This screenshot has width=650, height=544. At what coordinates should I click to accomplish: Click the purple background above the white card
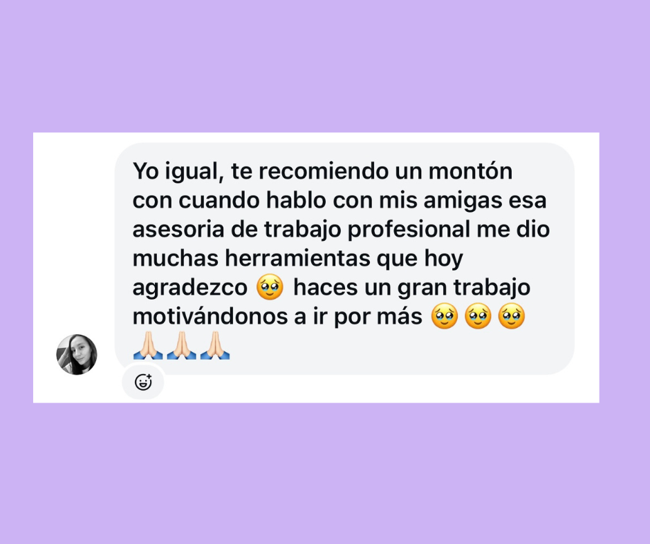point(325,66)
